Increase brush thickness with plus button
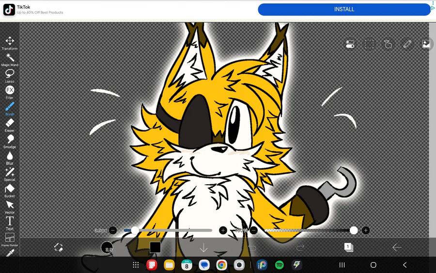Screen dimensions: 436x273 [223, 230]
